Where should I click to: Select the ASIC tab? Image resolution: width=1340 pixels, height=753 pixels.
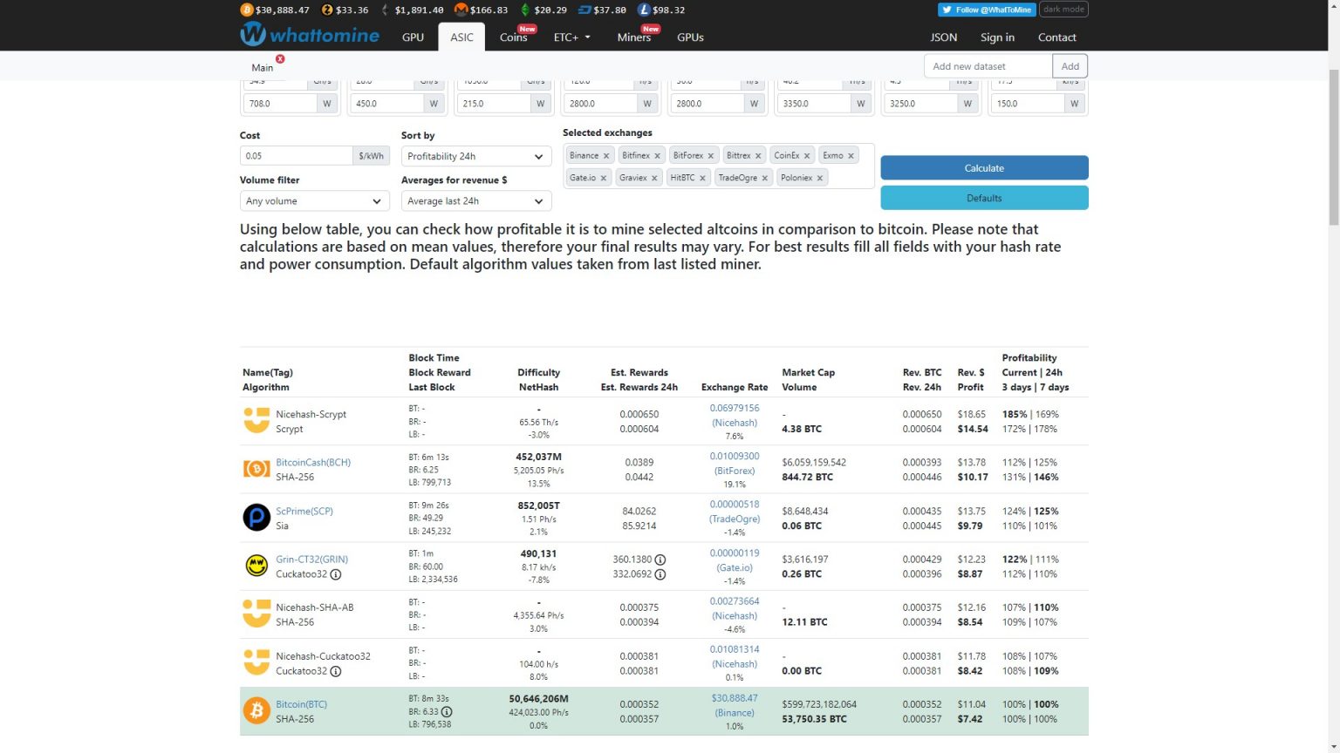(x=461, y=37)
